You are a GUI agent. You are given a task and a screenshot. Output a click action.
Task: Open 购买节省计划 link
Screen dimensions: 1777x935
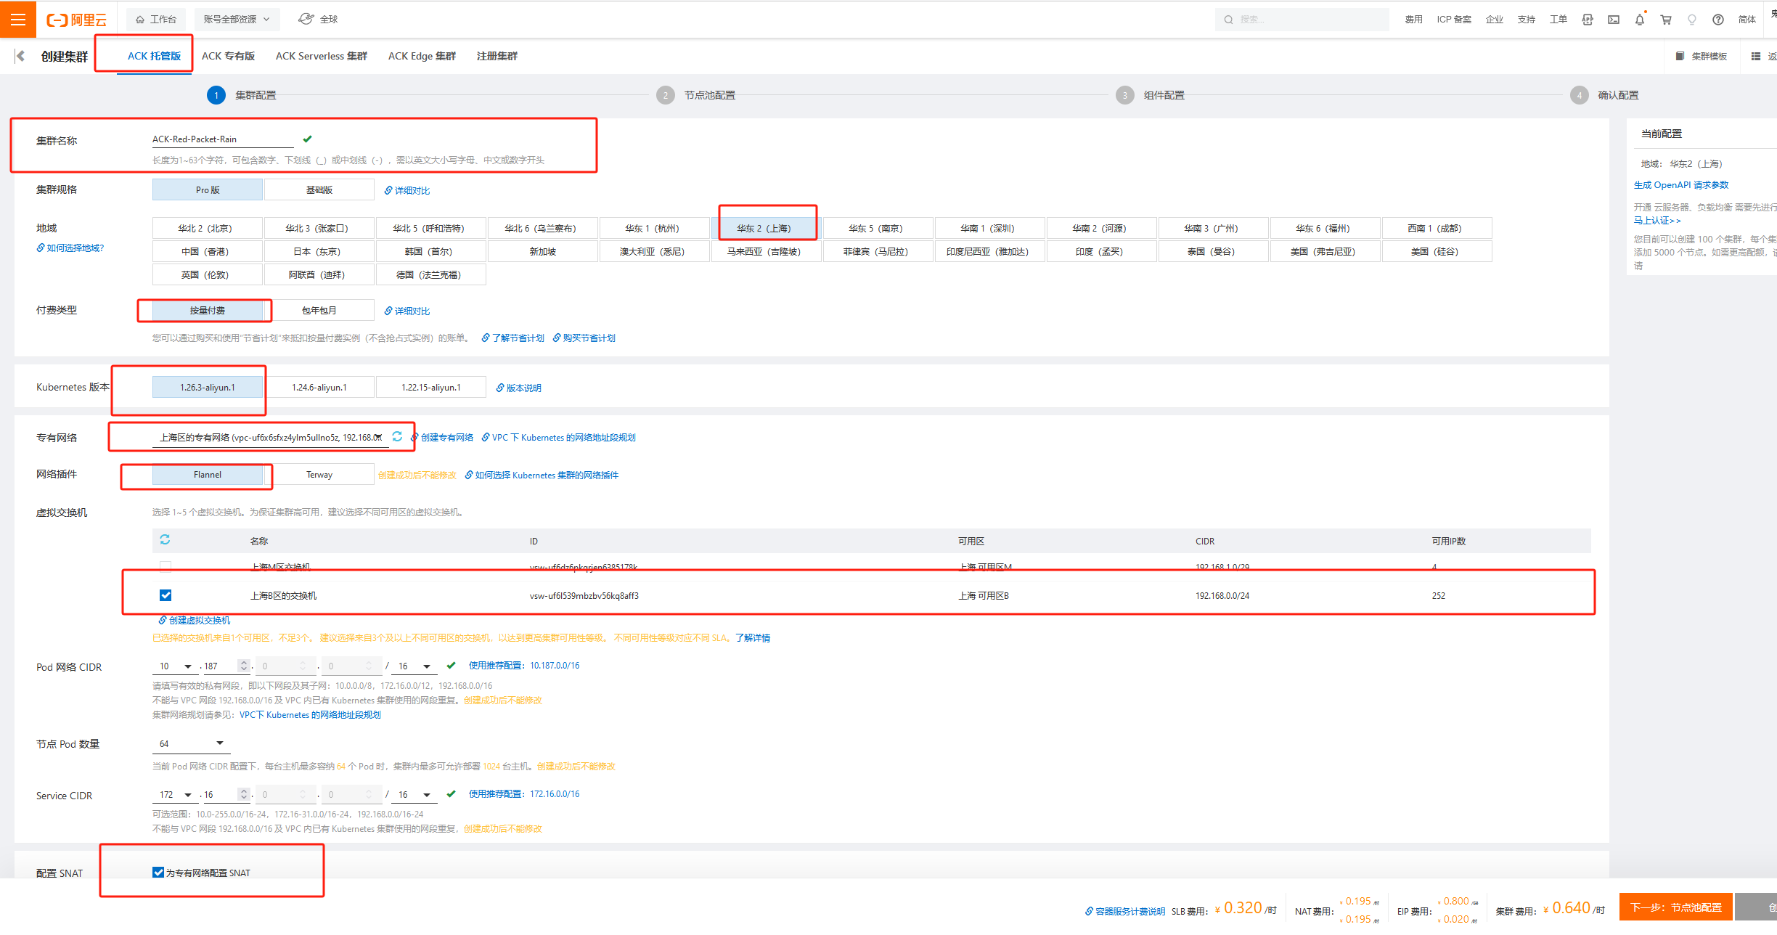[x=584, y=338]
